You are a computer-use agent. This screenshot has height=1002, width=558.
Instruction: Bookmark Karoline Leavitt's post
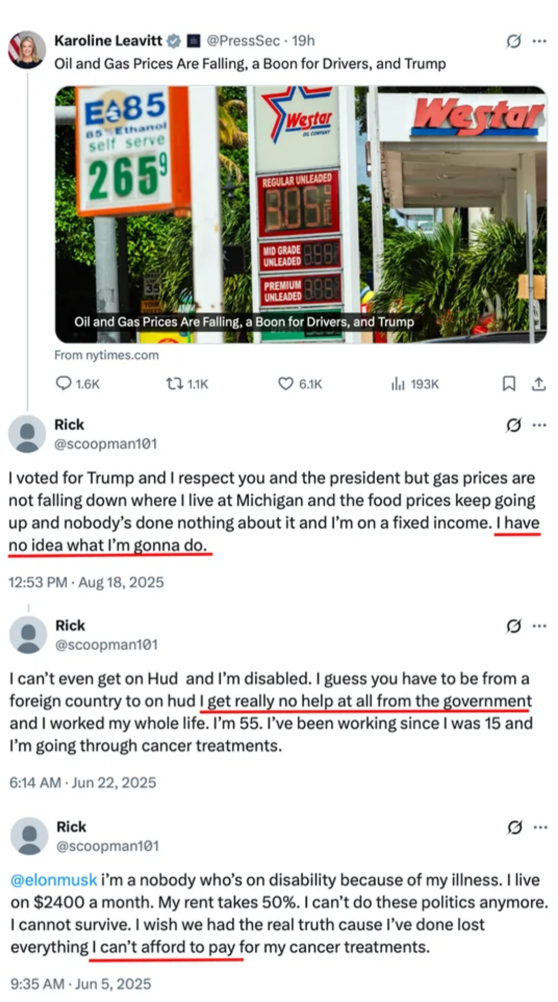tap(509, 383)
